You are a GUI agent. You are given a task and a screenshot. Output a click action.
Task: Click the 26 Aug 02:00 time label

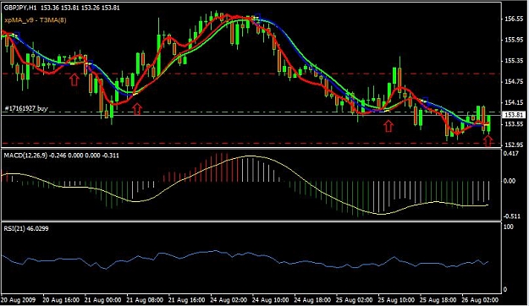pyautogui.click(x=480, y=299)
